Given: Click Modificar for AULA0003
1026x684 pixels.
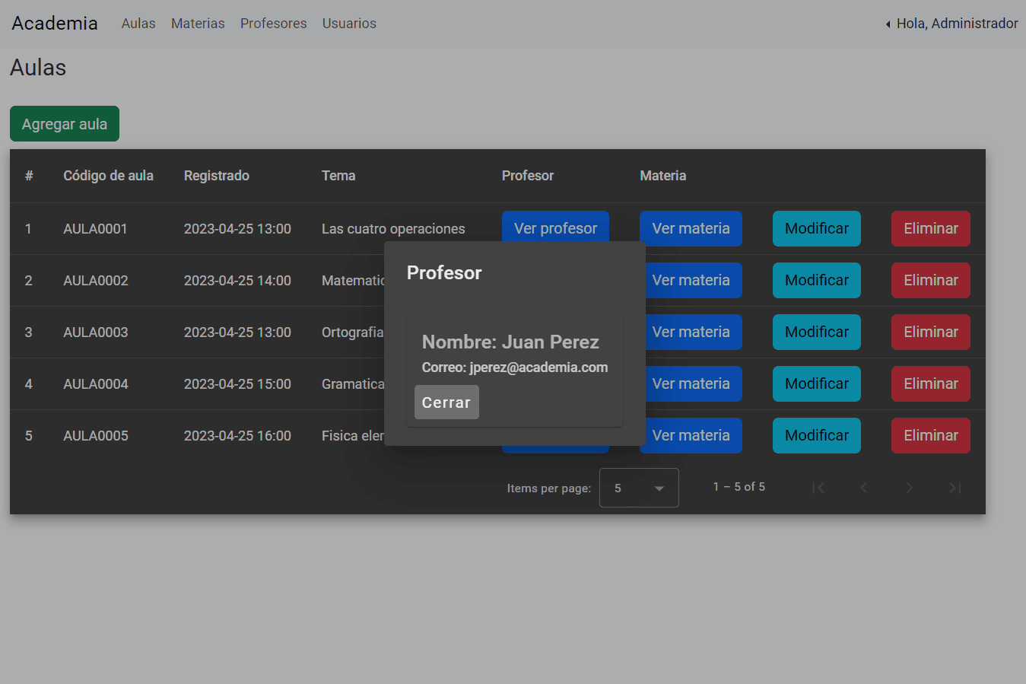Looking at the screenshot, I should [x=817, y=332].
